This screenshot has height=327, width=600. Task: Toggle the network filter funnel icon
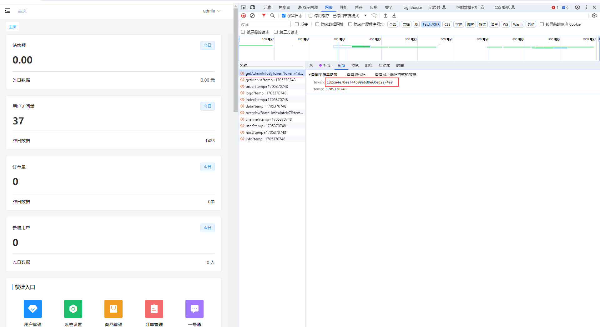pyautogui.click(x=264, y=16)
